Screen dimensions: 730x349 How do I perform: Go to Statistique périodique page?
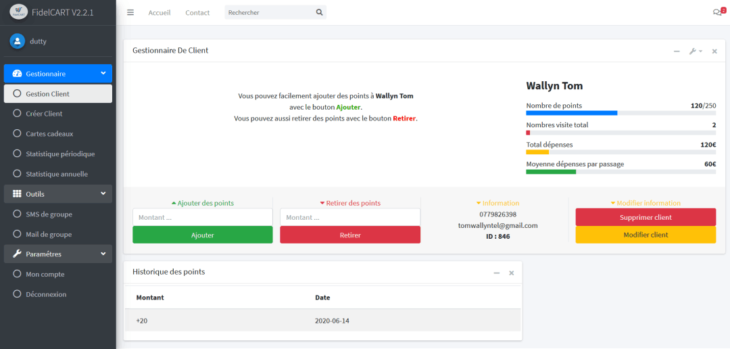point(60,154)
